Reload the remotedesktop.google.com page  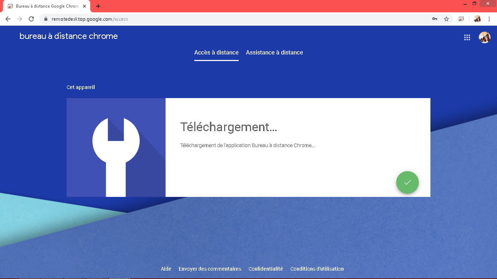(x=31, y=19)
